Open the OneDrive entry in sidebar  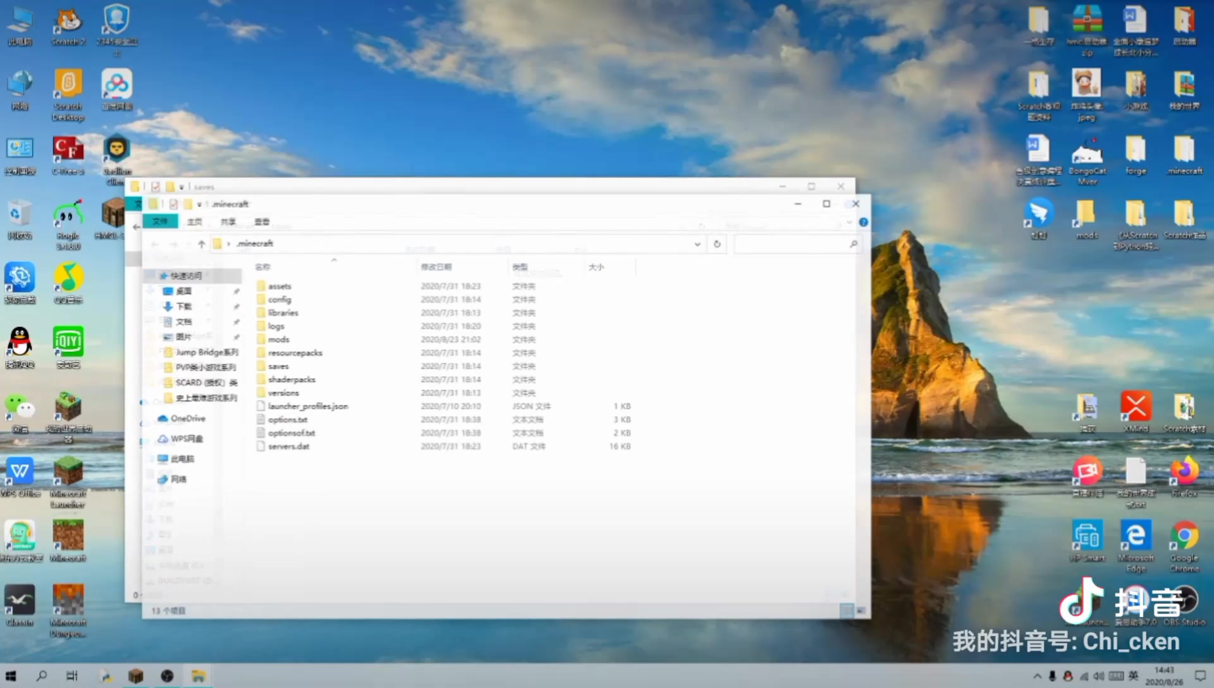click(187, 419)
